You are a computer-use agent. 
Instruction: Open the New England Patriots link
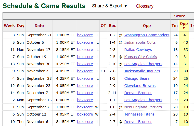(143, 107)
